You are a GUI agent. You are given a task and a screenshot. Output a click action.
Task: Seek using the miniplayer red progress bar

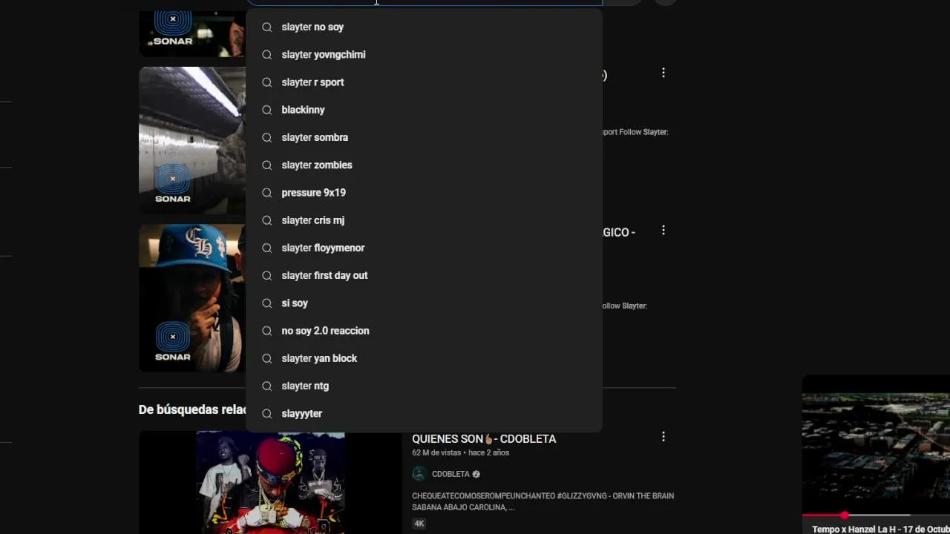point(876,515)
